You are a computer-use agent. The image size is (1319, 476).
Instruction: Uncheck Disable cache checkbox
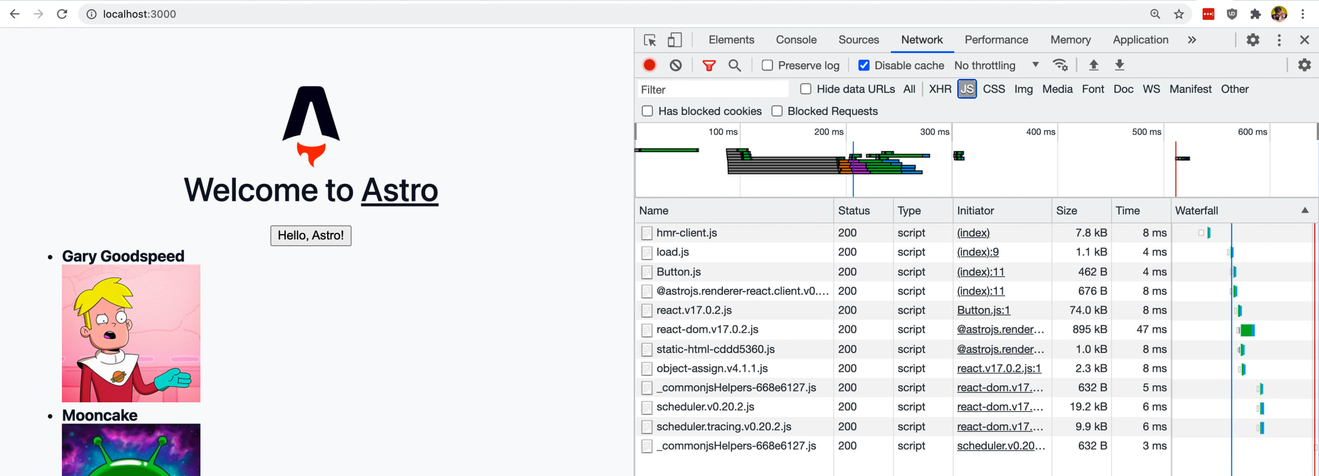click(864, 65)
